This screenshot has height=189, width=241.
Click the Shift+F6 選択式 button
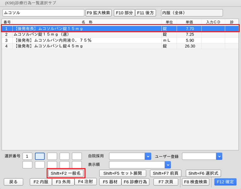coord(203,173)
